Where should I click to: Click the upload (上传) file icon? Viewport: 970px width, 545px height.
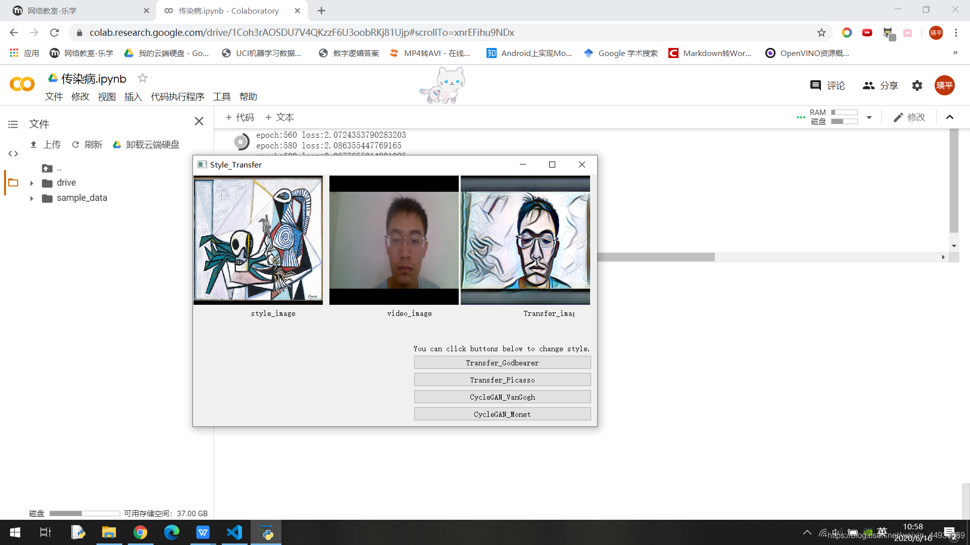pos(33,145)
